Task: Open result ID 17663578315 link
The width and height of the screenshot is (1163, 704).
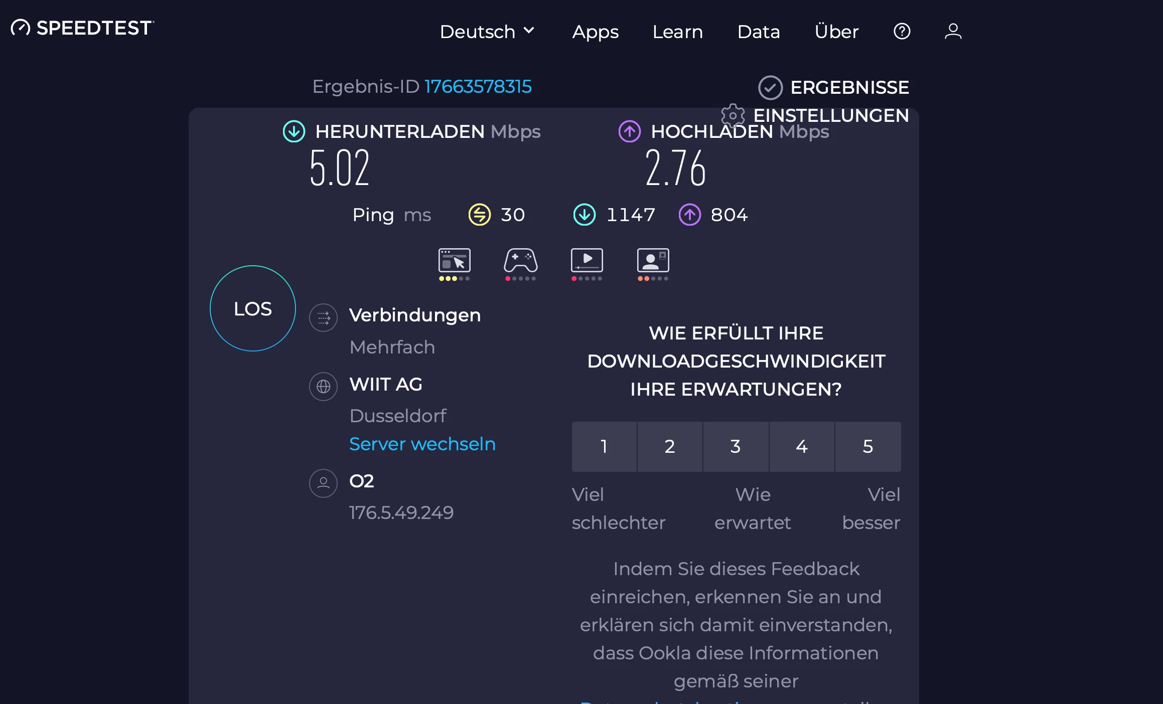Action: click(x=478, y=86)
